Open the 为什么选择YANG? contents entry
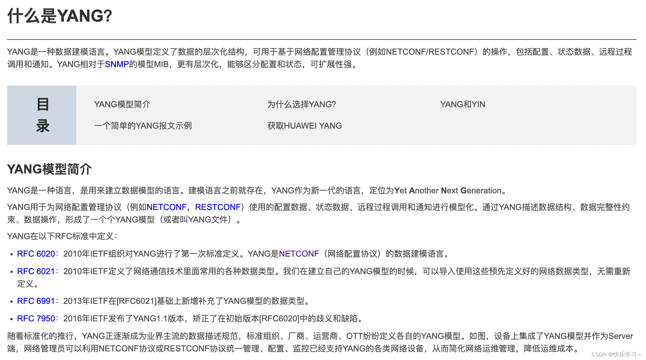This screenshot has height=360, width=646. 301,104
